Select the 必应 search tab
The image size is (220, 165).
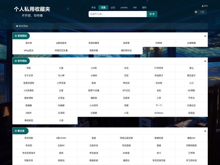(x=113, y=8)
